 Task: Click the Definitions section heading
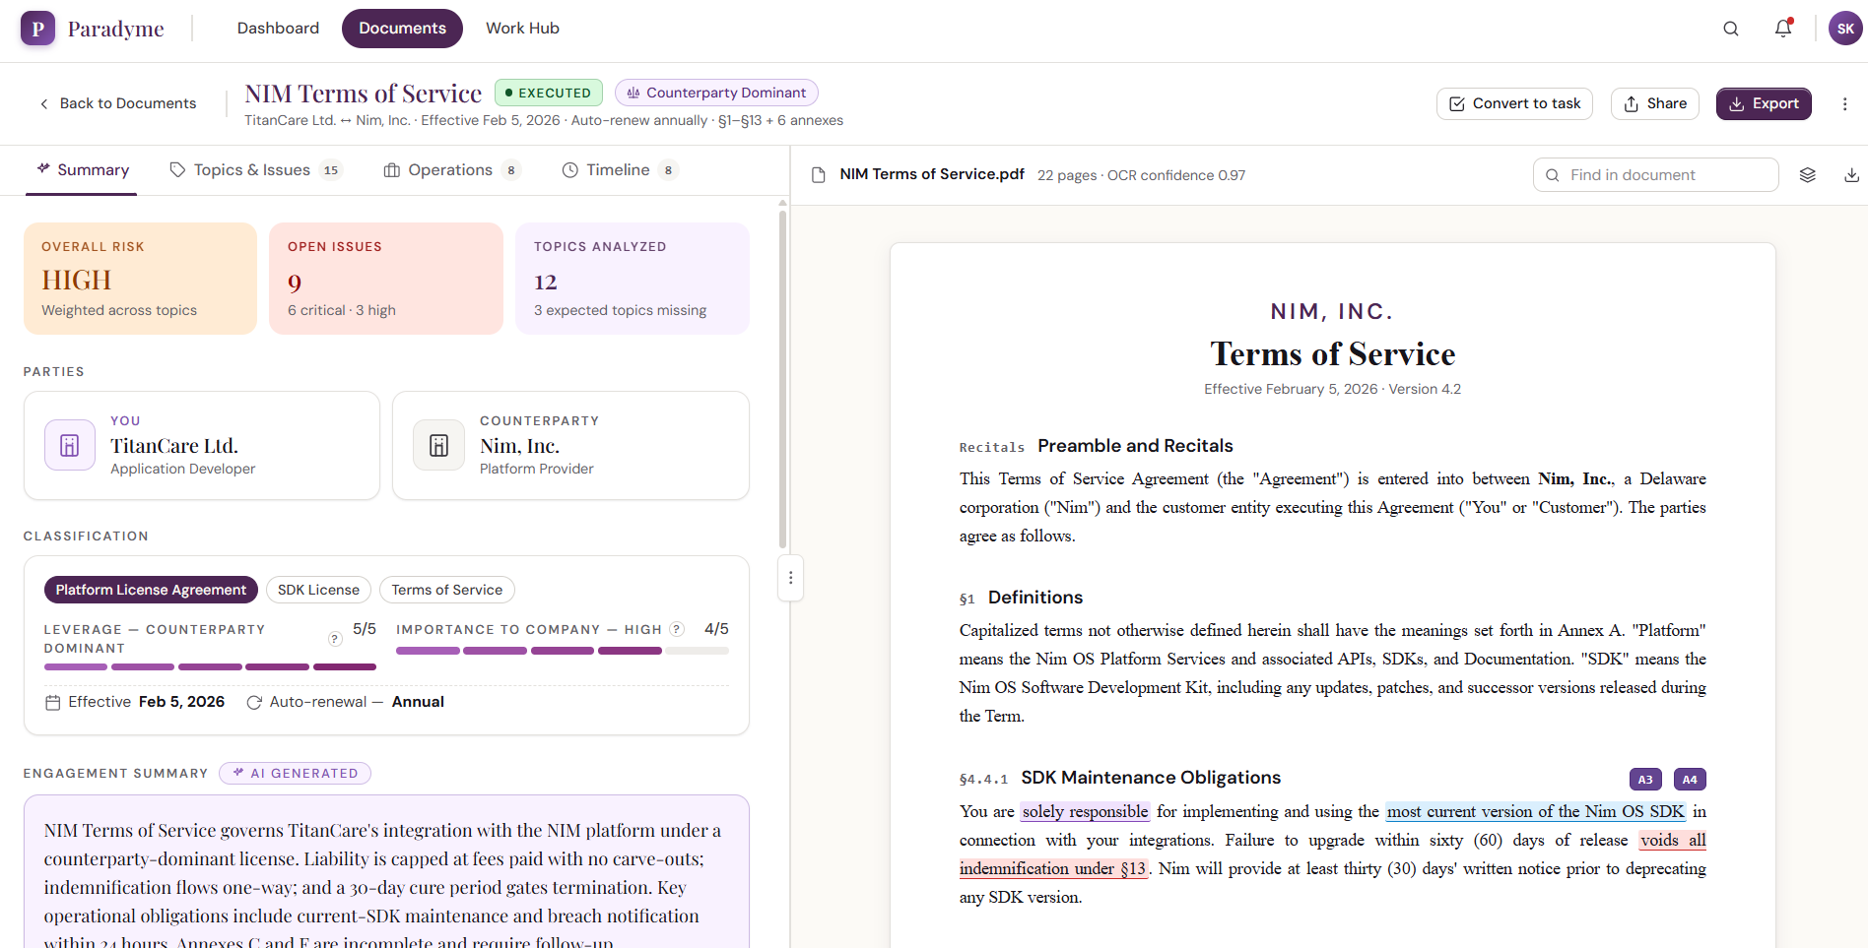pyautogui.click(x=1035, y=598)
